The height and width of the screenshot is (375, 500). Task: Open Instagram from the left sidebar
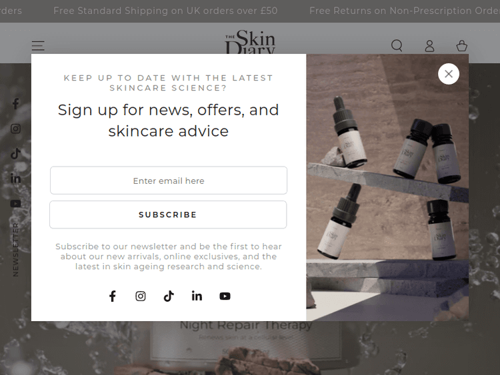click(x=15, y=129)
